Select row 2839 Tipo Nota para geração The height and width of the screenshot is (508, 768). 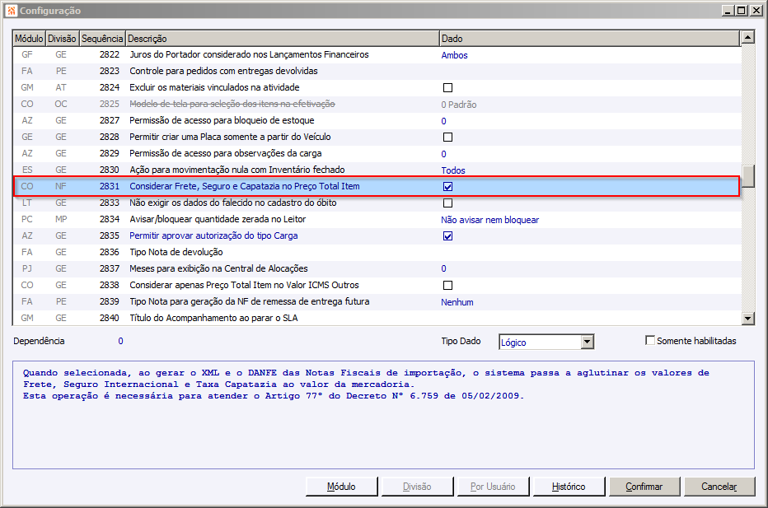click(376, 301)
